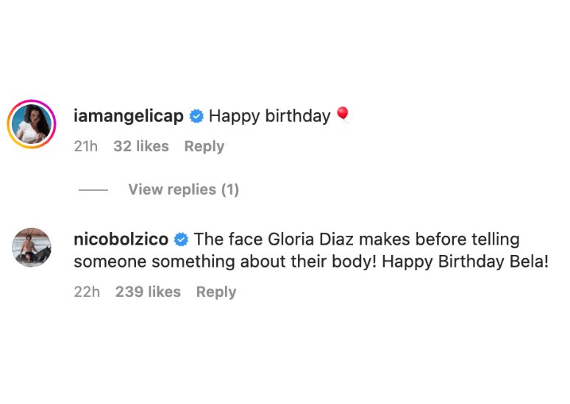Viewport: 570px width, 404px height.
Task: Click the 'Happy birthday' comment text
Action: coord(269,116)
